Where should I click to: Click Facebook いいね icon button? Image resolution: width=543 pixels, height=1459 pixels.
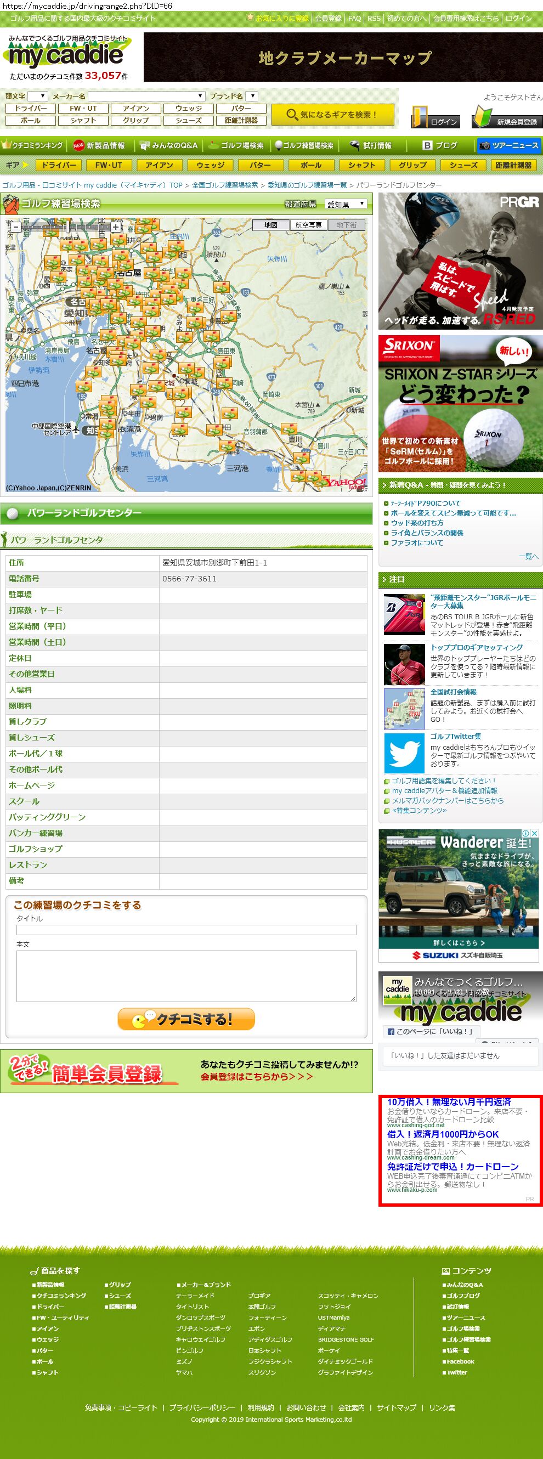431,1031
